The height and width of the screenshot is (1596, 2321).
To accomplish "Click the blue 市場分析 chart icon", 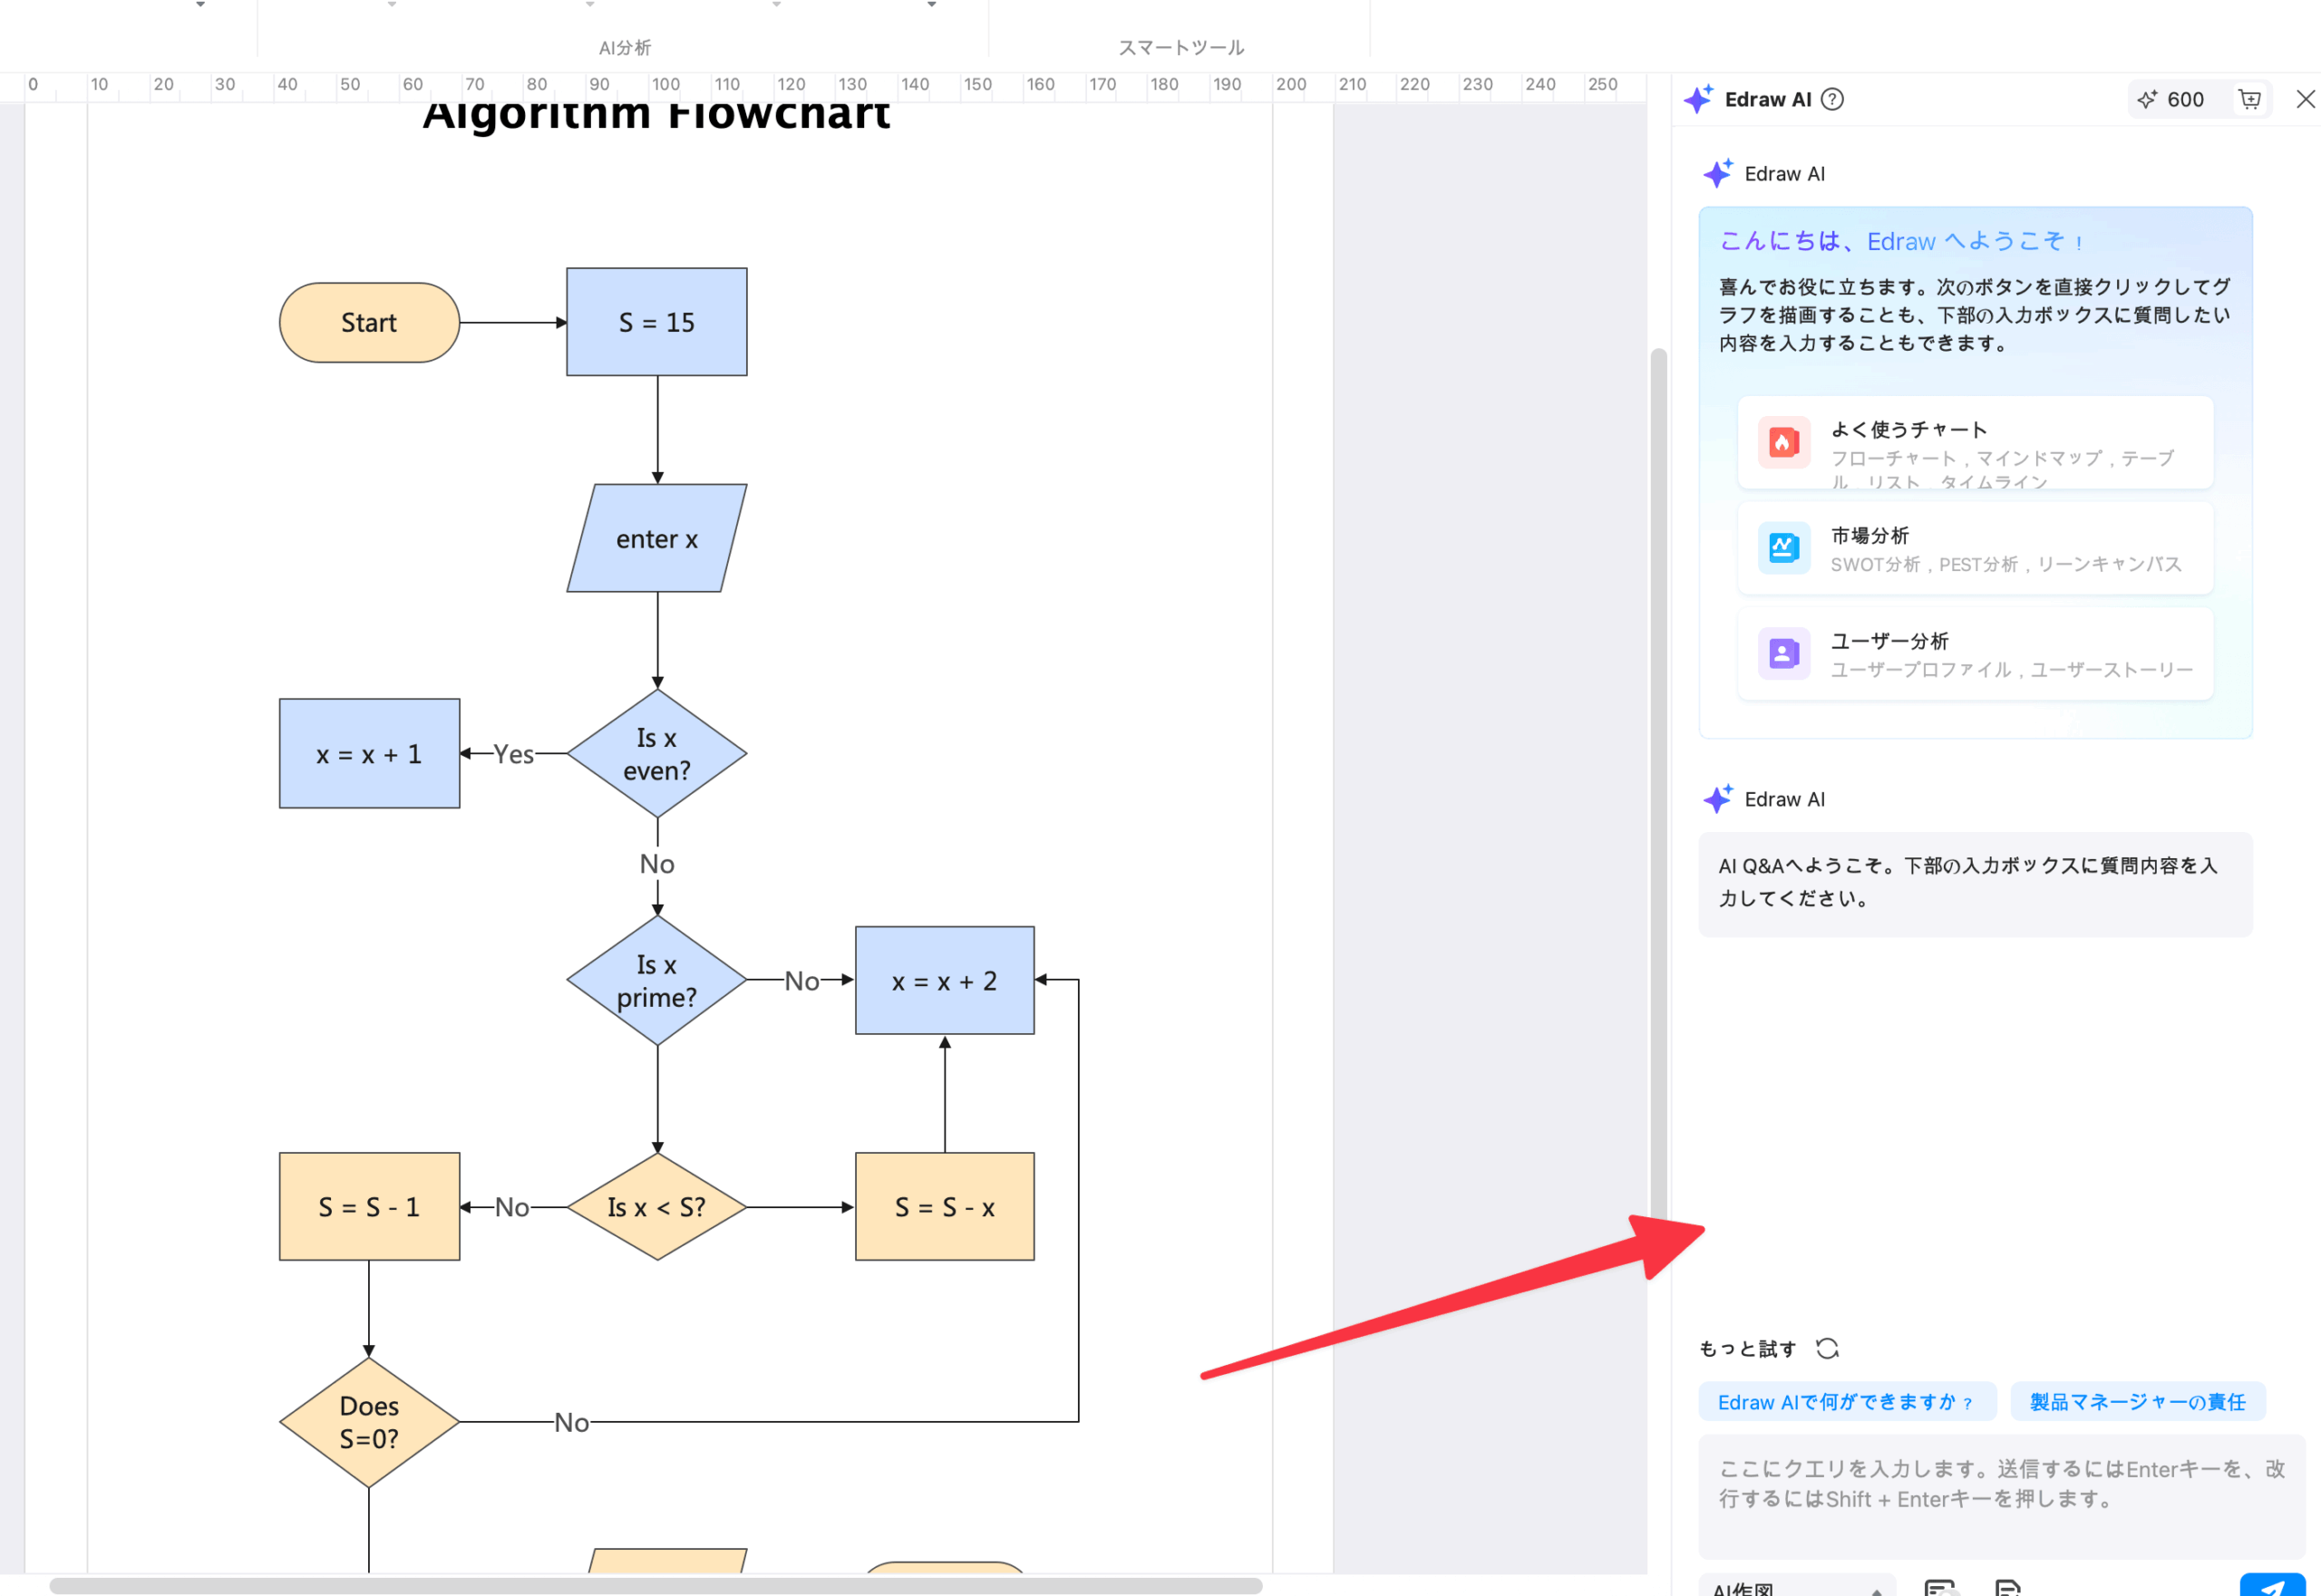I will pyautogui.click(x=1782, y=548).
